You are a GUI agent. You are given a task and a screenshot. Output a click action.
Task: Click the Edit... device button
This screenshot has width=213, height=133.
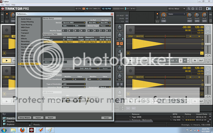(x=80, y=26)
